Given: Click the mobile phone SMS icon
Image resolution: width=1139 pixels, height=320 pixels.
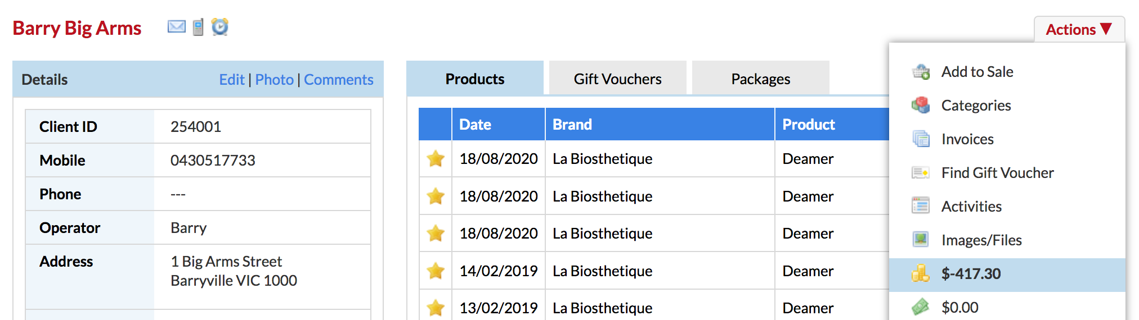Looking at the screenshot, I should [x=198, y=27].
